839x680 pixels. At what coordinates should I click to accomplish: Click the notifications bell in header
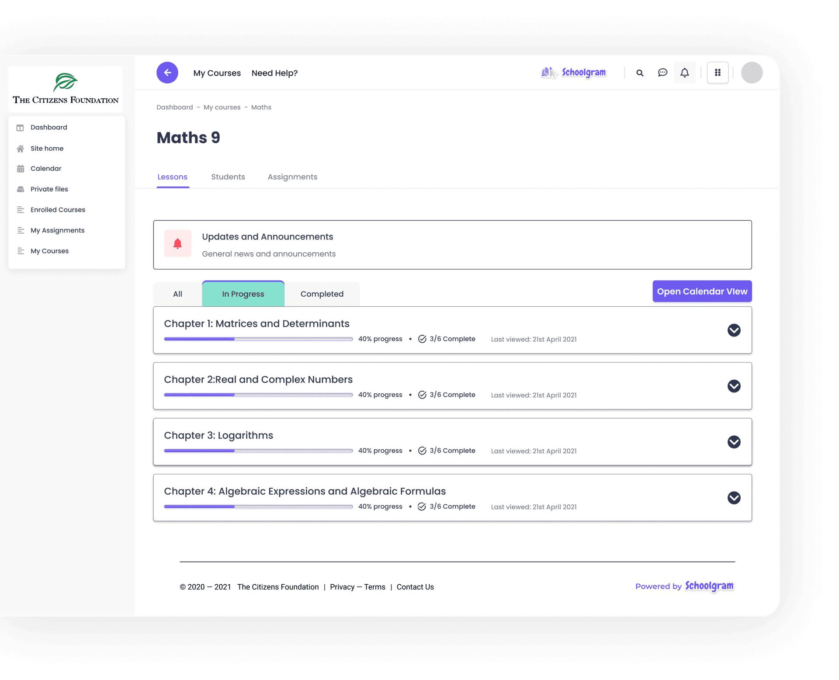684,73
